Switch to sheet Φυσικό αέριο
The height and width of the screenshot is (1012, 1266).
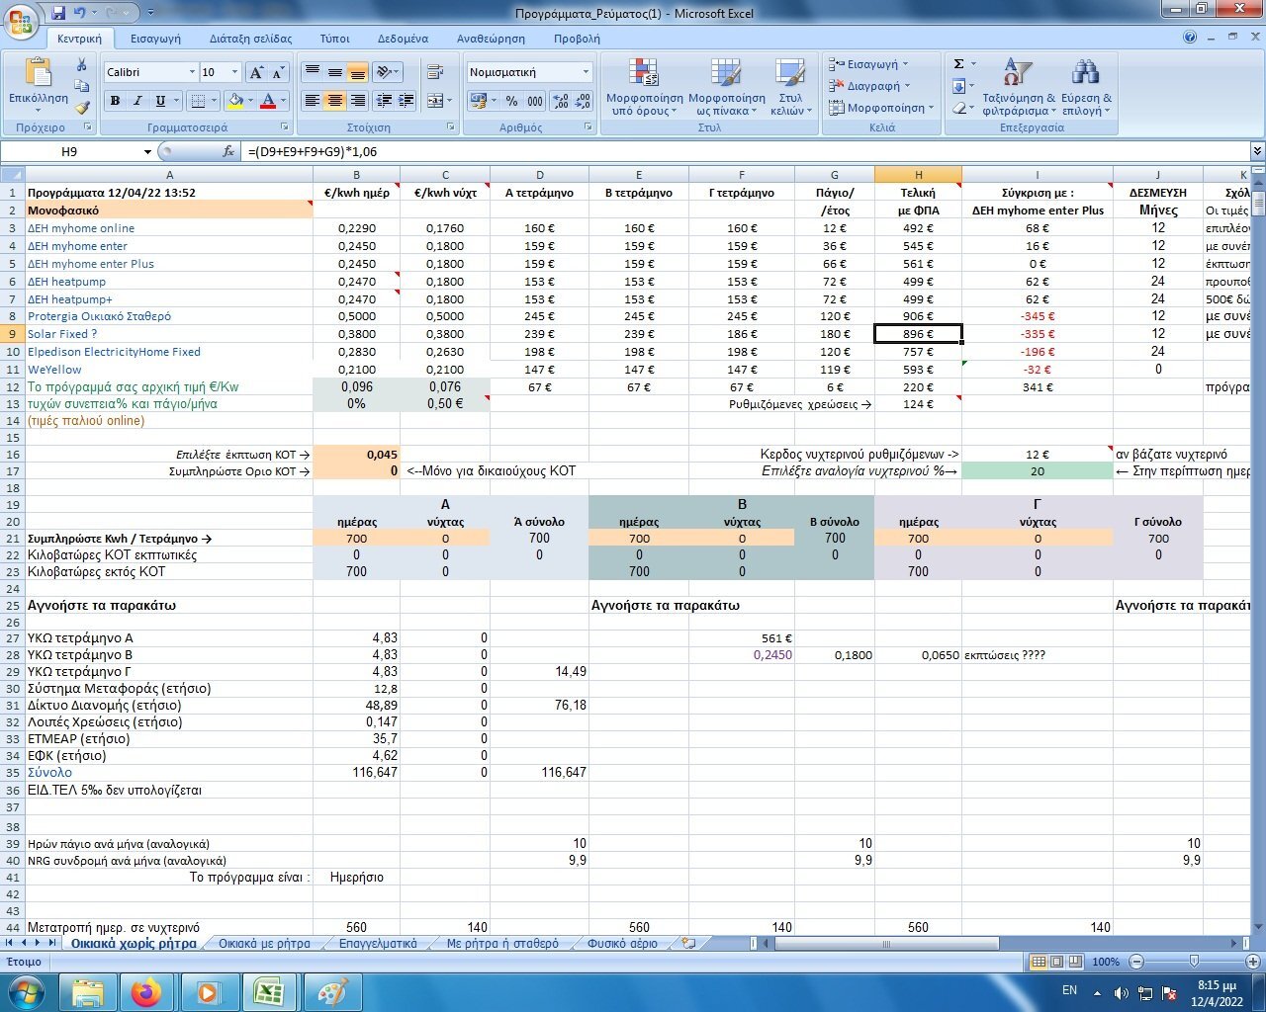pos(622,944)
